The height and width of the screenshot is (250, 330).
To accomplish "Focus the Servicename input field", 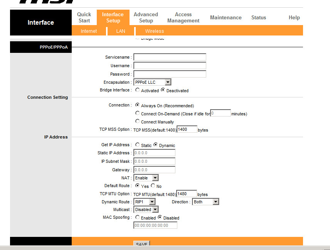I will click(170, 57).
